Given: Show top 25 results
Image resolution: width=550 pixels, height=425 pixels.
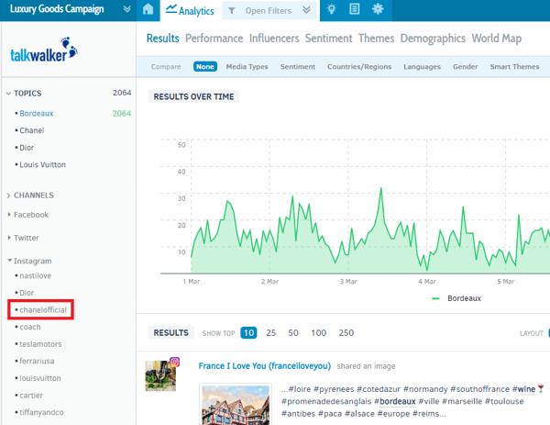Looking at the screenshot, I should coord(270,333).
